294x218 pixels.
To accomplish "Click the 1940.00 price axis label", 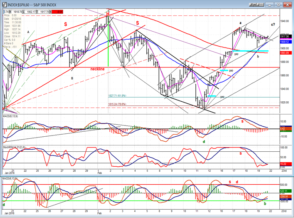I will click(284, 21).
